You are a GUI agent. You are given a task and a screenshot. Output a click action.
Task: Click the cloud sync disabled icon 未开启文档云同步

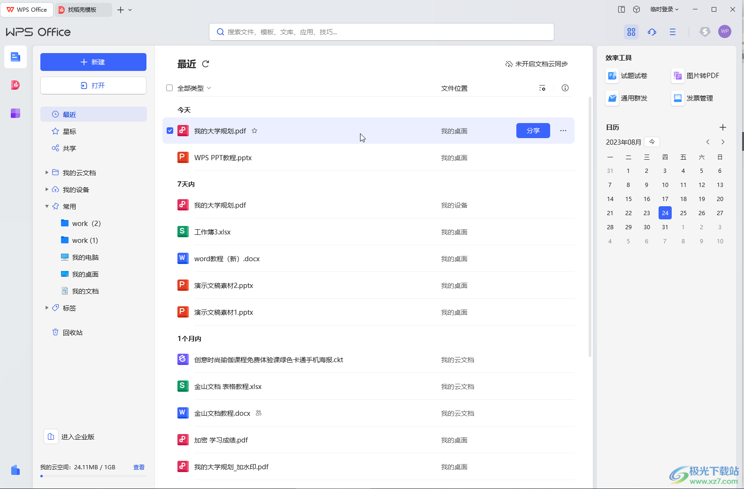pos(509,64)
